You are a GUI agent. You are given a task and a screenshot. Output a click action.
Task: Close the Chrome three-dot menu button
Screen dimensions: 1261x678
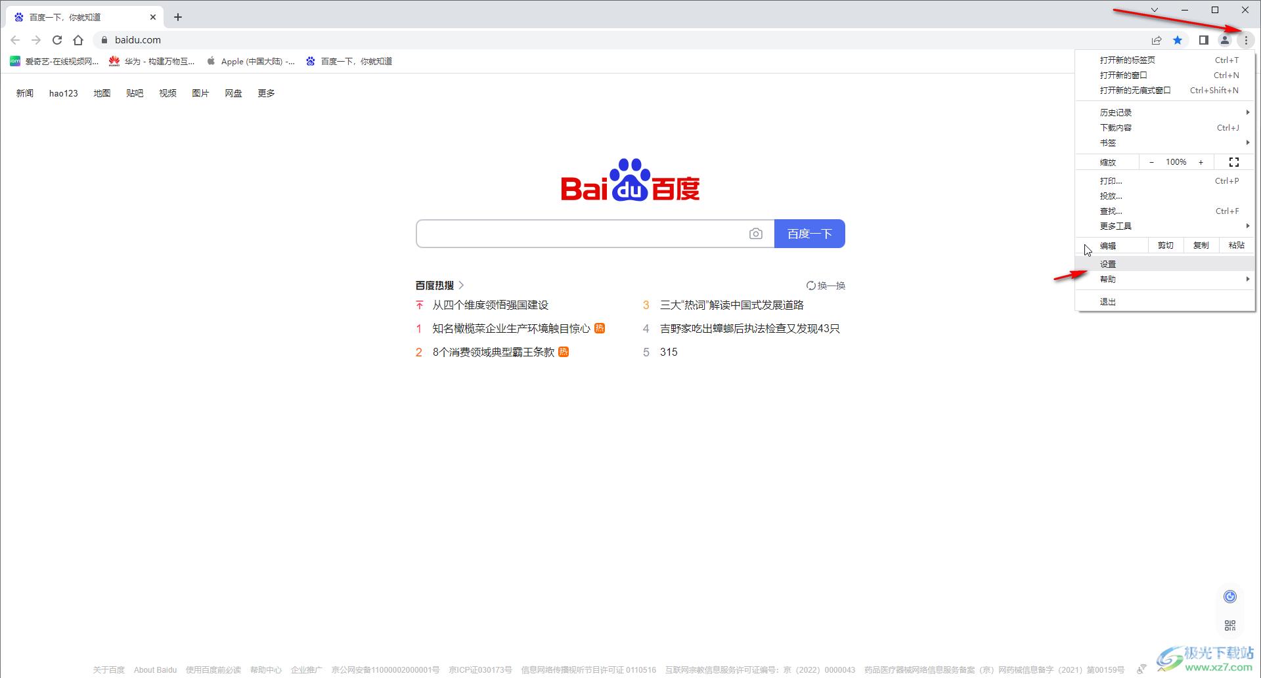(x=1246, y=40)
